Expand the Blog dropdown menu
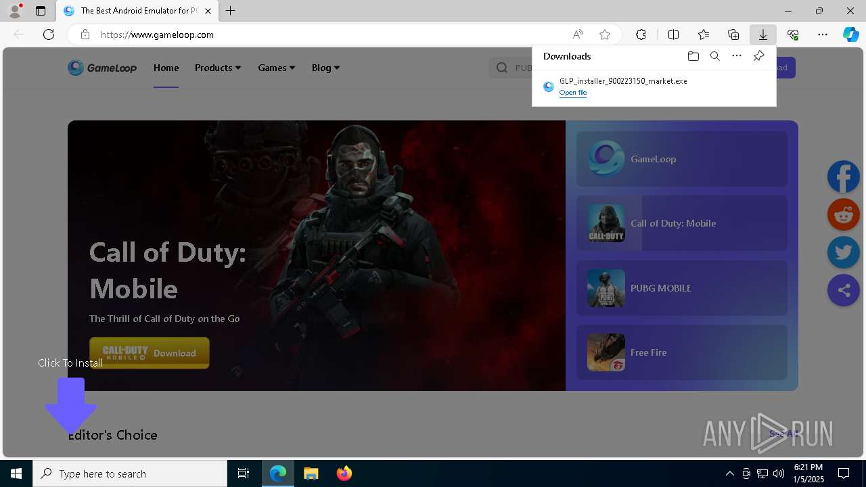Image resolution: width=866 pixels, height=487 pixels. click(325, 68)
